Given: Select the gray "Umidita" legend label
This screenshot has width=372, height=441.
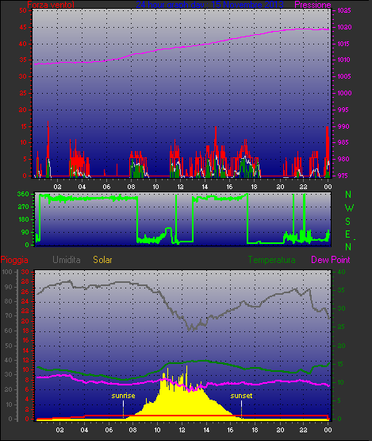Looking at the screenshot, I should click(67, 260).
